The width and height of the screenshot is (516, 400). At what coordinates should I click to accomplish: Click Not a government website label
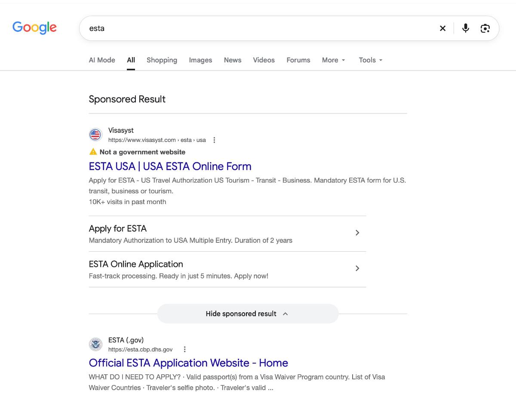pyautogui.click(x=142, y=152)
